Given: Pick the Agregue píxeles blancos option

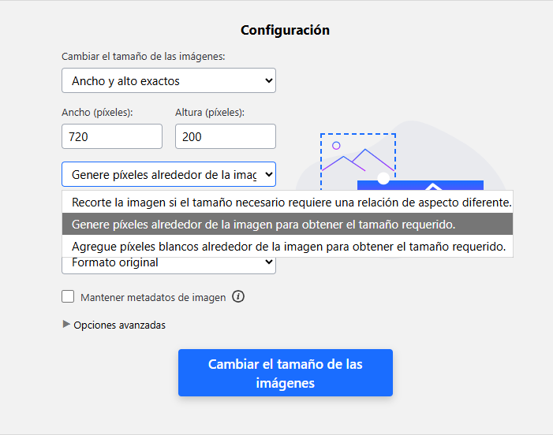Looking at the screenshot, I should (288, 247).
